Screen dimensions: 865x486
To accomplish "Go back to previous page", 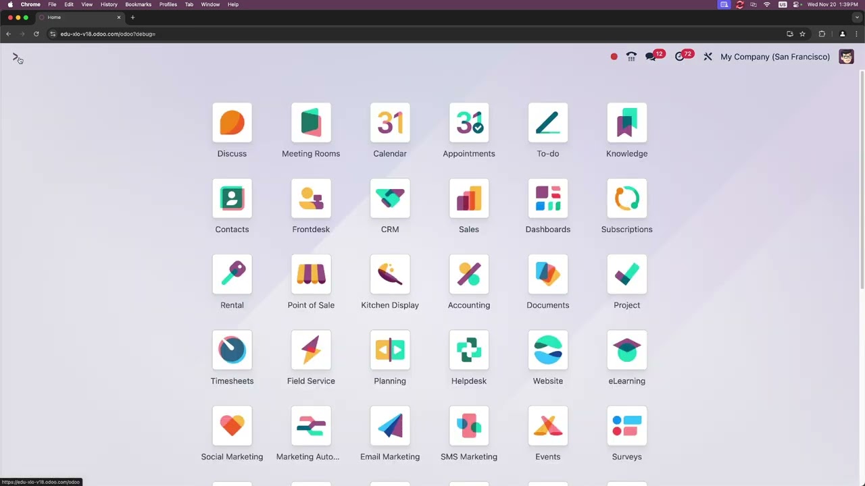I will click(x=8, y=34).
